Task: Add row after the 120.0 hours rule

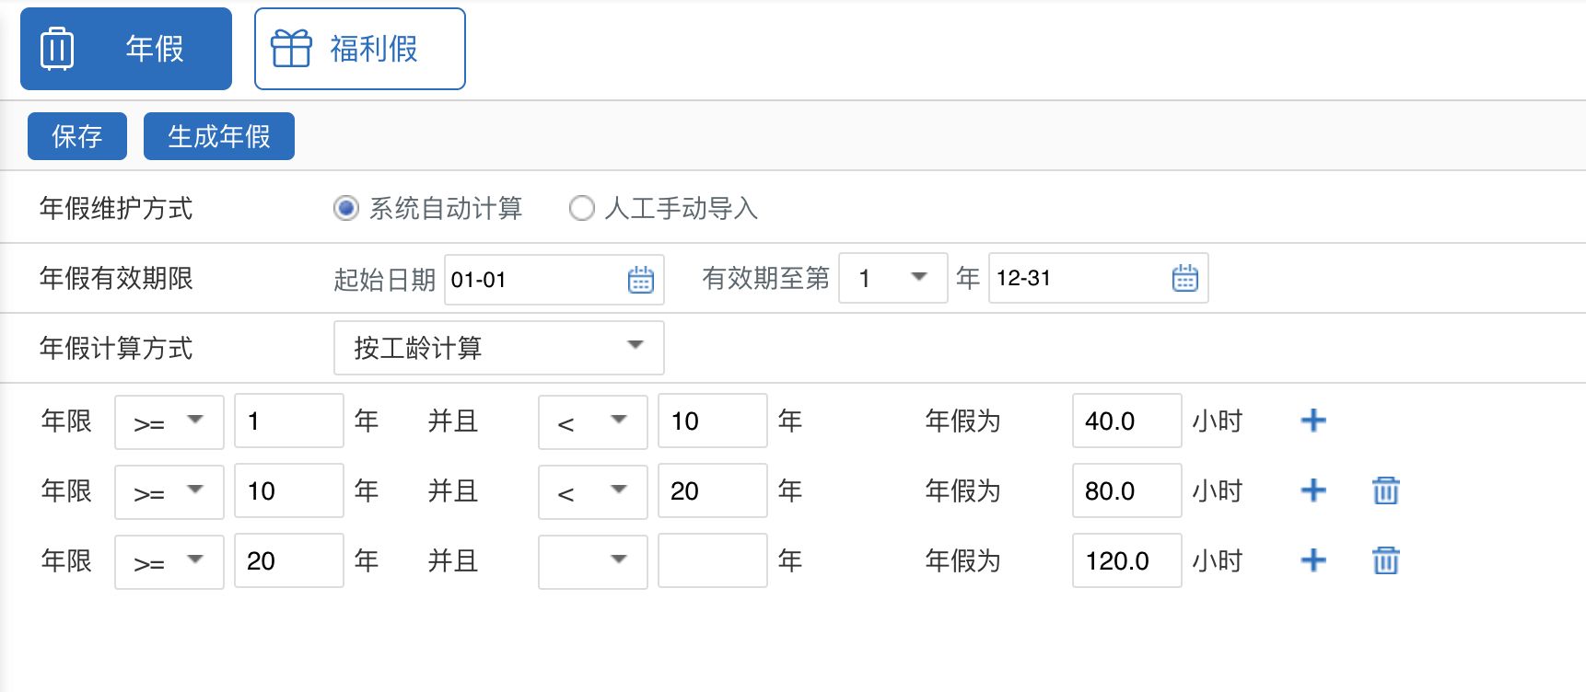Action: (1312, 560)
